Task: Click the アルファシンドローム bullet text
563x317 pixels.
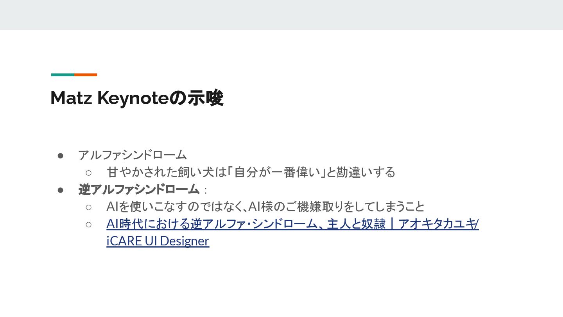Action: (133, 155)
